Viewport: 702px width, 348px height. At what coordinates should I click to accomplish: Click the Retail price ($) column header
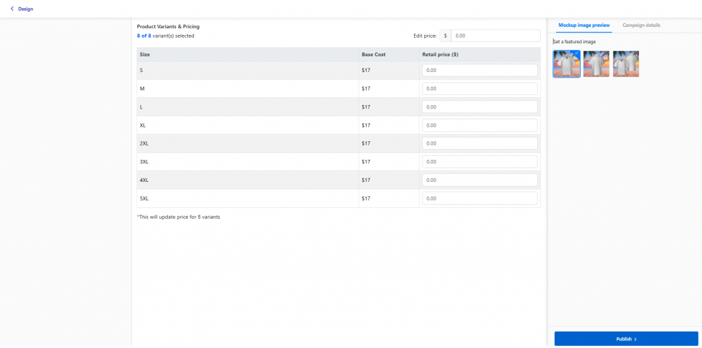point(479,55)
